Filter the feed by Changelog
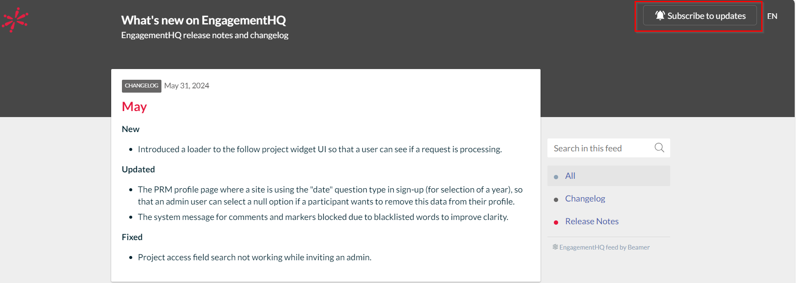Viewport: 796px width, 283px height. click(585, 199)
